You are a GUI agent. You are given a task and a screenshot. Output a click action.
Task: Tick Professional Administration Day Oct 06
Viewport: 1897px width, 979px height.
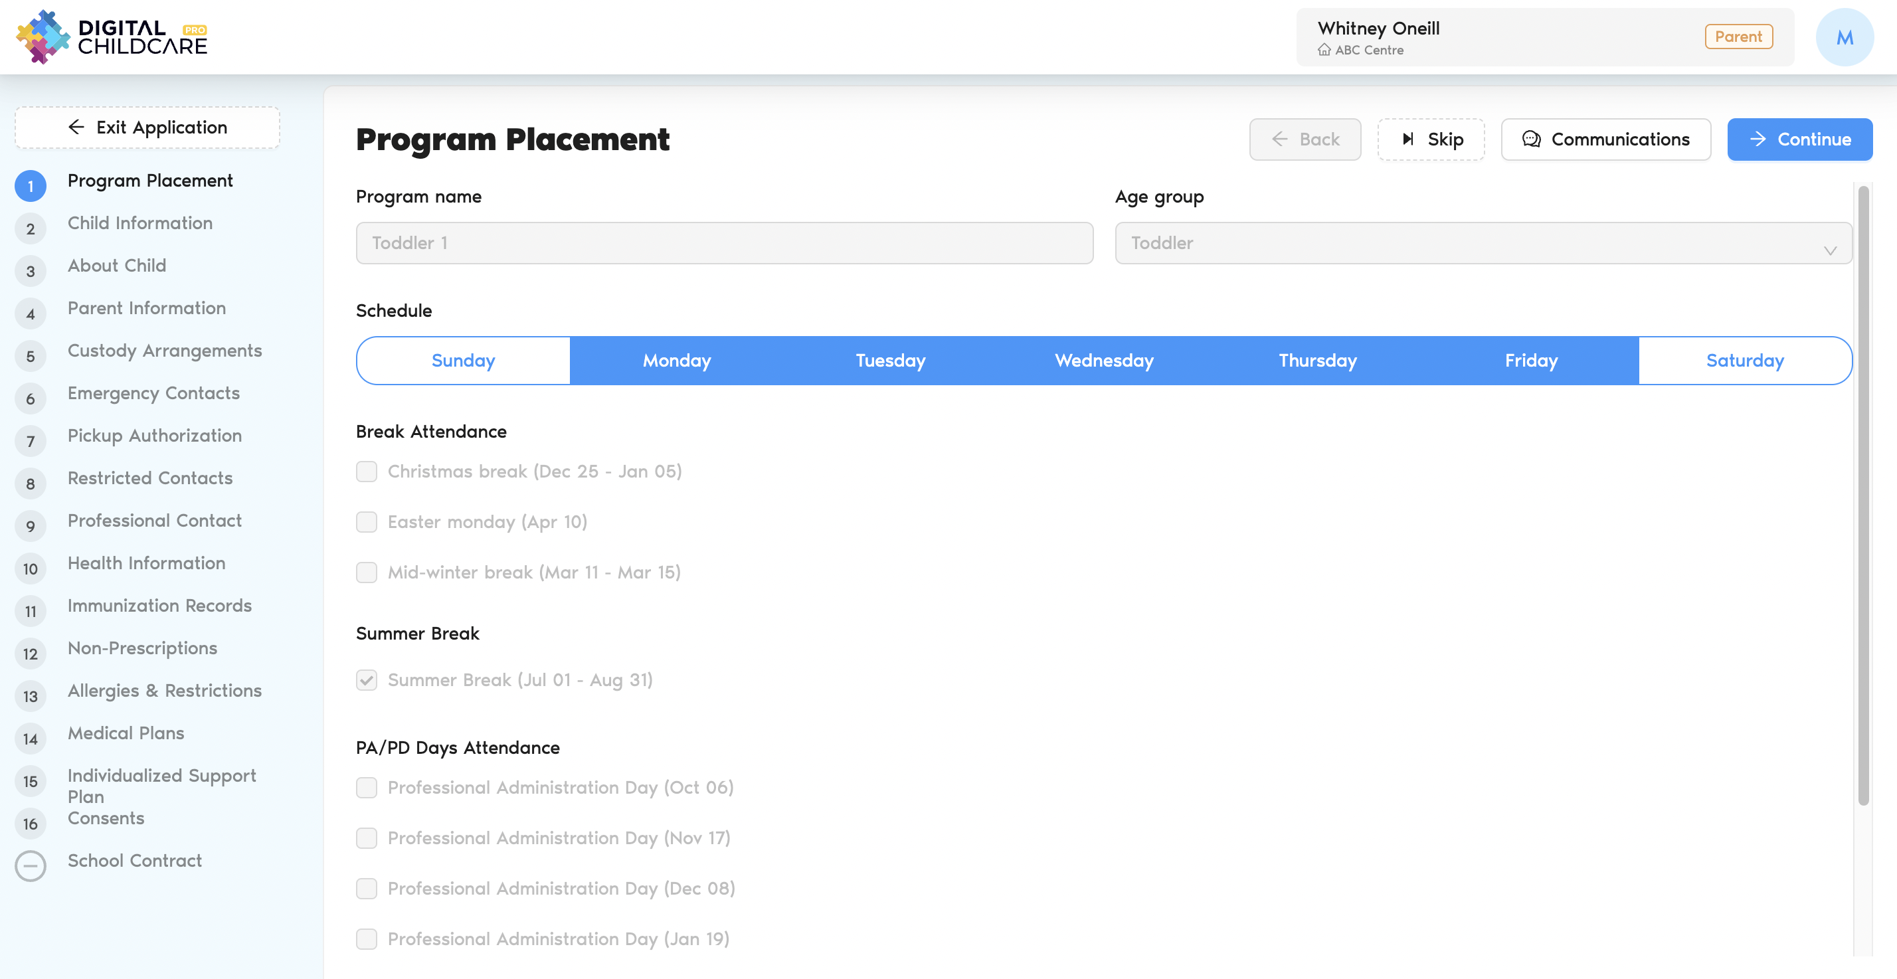coord(366,788)
